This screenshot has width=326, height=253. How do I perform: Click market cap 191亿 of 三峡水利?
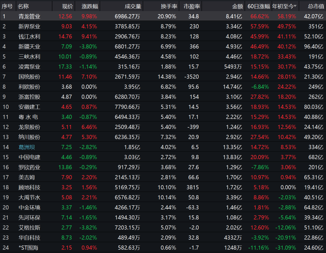tap(316, 56)
